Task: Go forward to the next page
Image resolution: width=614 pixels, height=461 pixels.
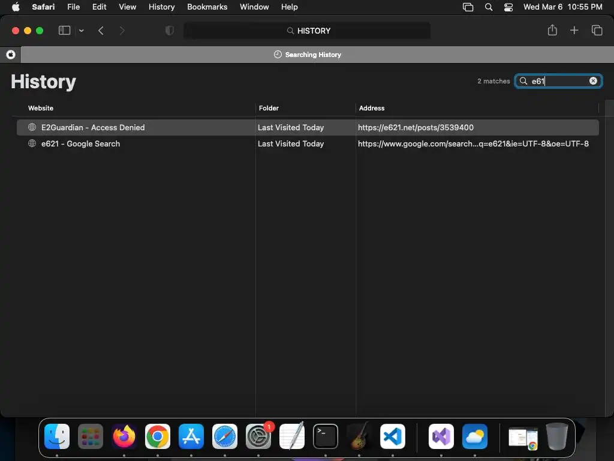Action: coord(122,31)
